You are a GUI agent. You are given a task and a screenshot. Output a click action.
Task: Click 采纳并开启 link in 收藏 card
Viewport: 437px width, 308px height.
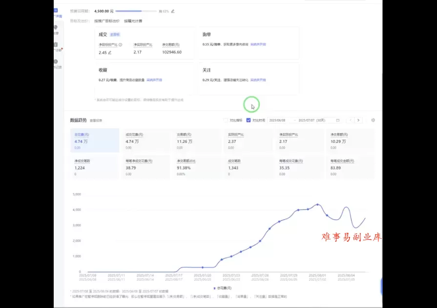tap(154, 80)
